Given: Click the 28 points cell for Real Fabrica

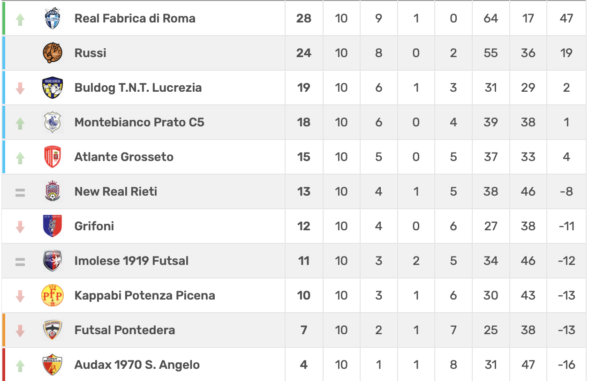Looking at the screenshot, I should point(303,19).
